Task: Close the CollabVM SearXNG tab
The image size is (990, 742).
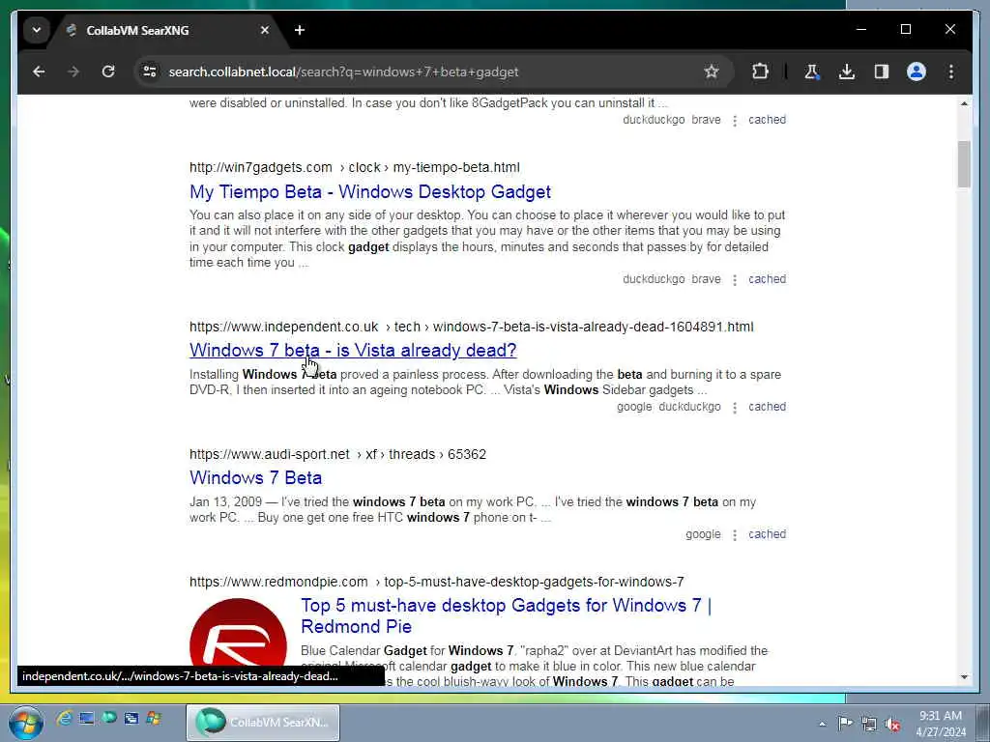Action: (x=265, y=30)
